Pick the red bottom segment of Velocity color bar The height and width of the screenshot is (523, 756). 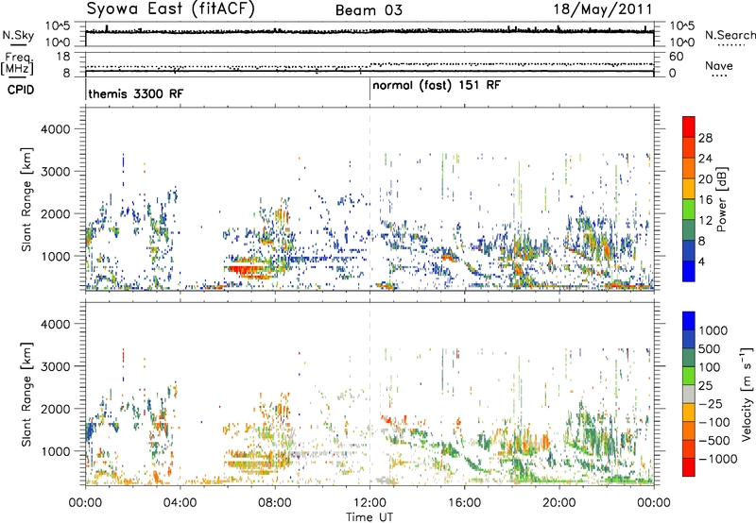coord(689,467)
